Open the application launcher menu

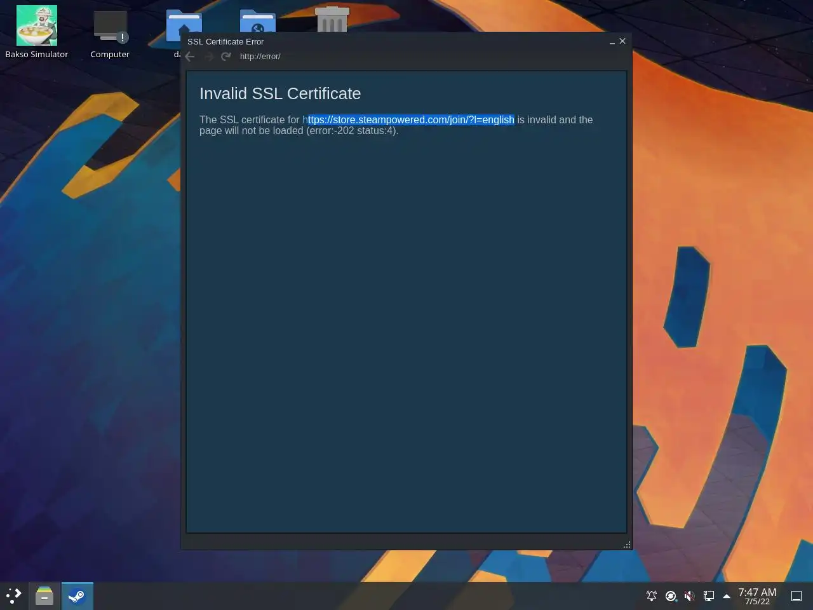pos(14,596)
